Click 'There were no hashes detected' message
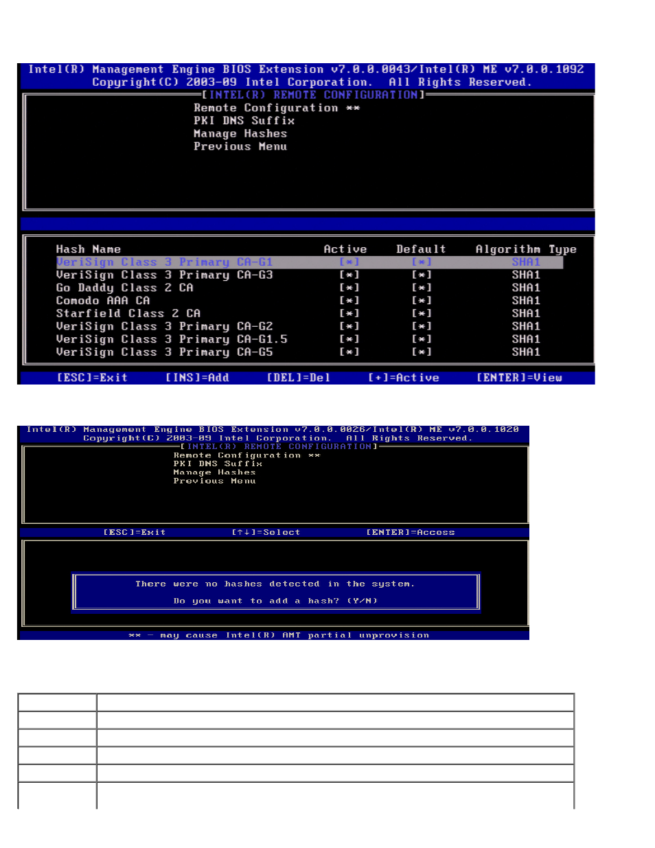The image size is (655, 848). pos(275,584)
